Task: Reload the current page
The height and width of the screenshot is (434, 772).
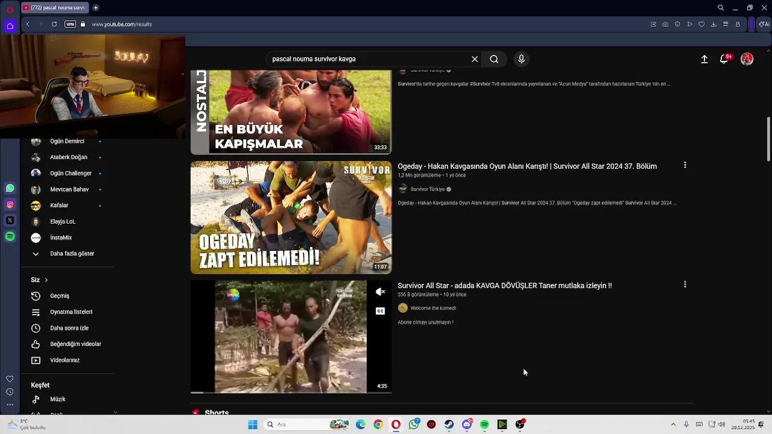Action: pyautogui.click(x=54, y=24)
